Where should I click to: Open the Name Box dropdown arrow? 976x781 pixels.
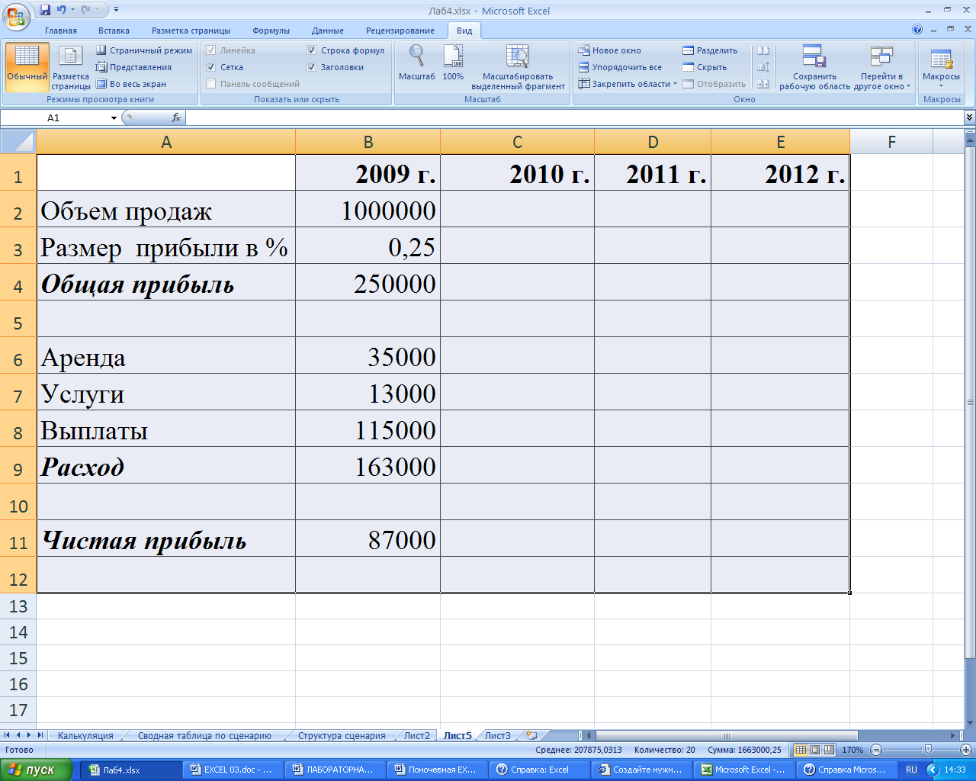[114, 117]
